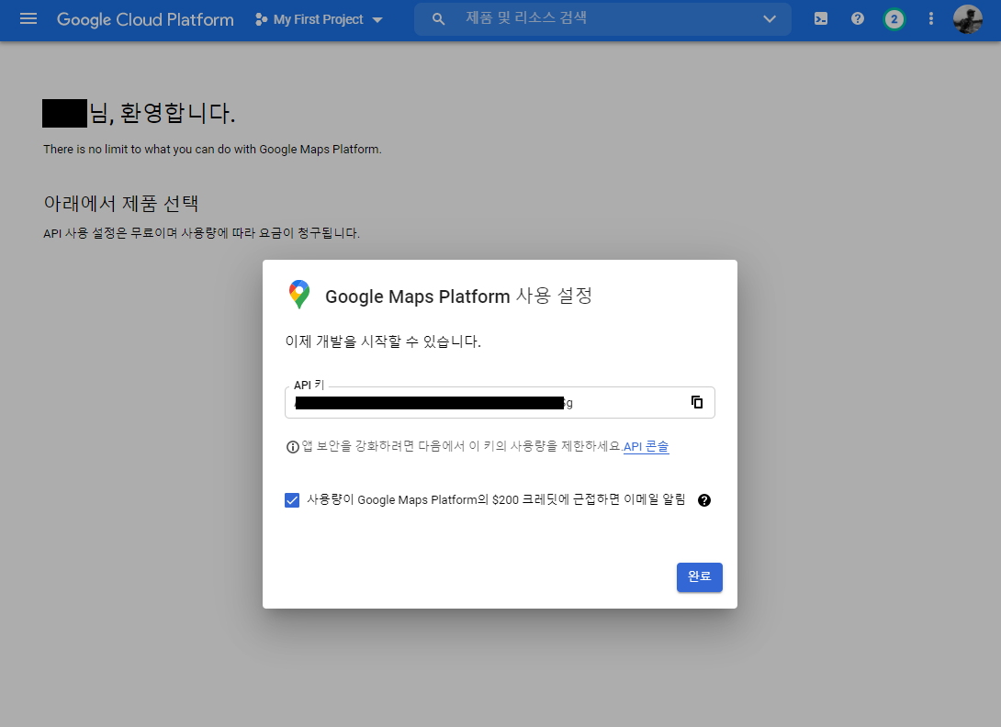Uncheck the $200 credit email alert checkbox
The height and width of the screenshot is (727, 1001).
pos(292,499)
